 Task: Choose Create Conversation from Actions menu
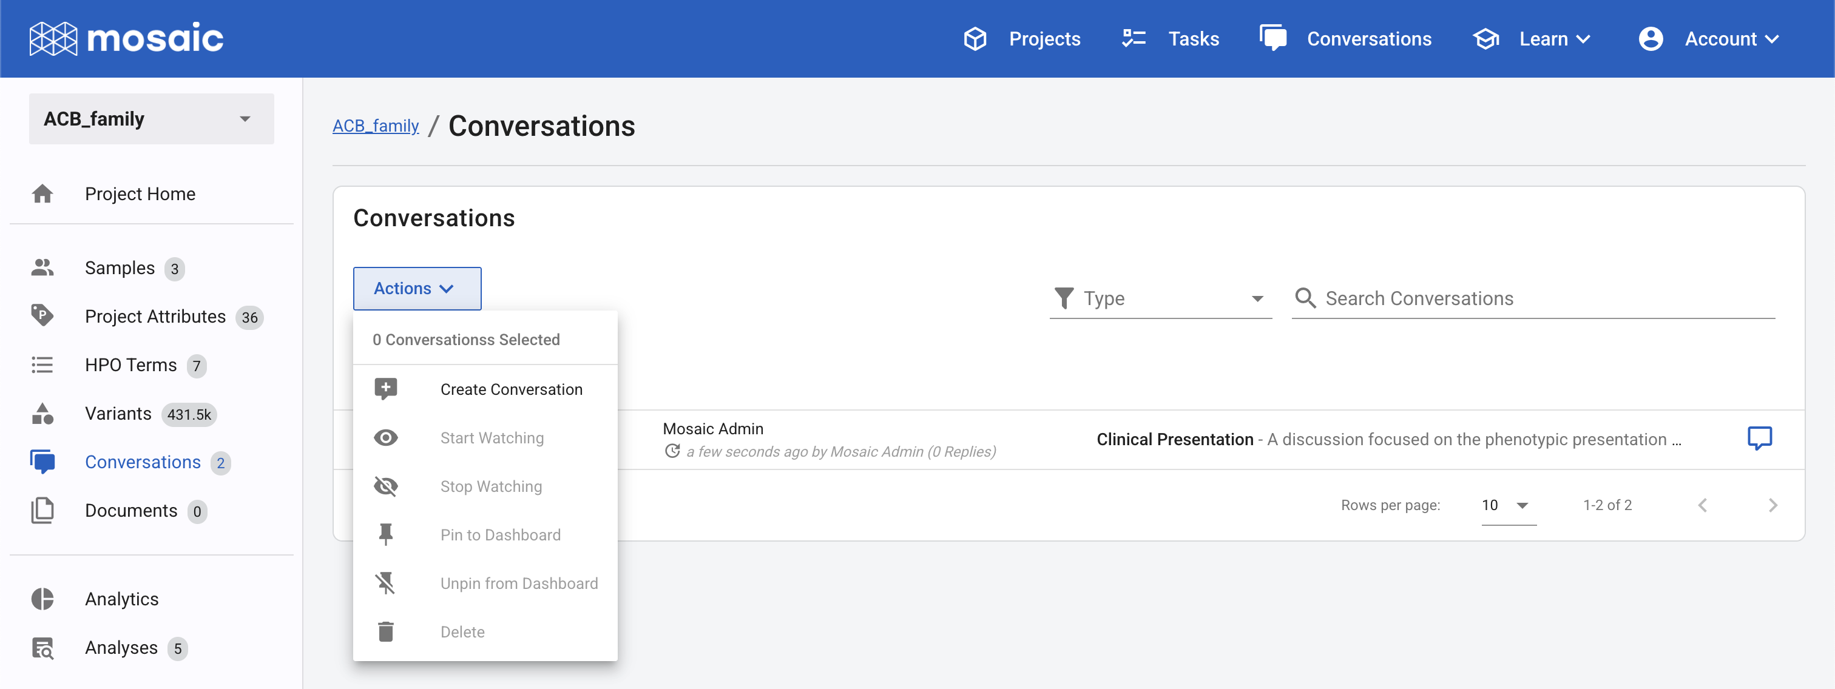pyautogui.click(x=510, y=389)
